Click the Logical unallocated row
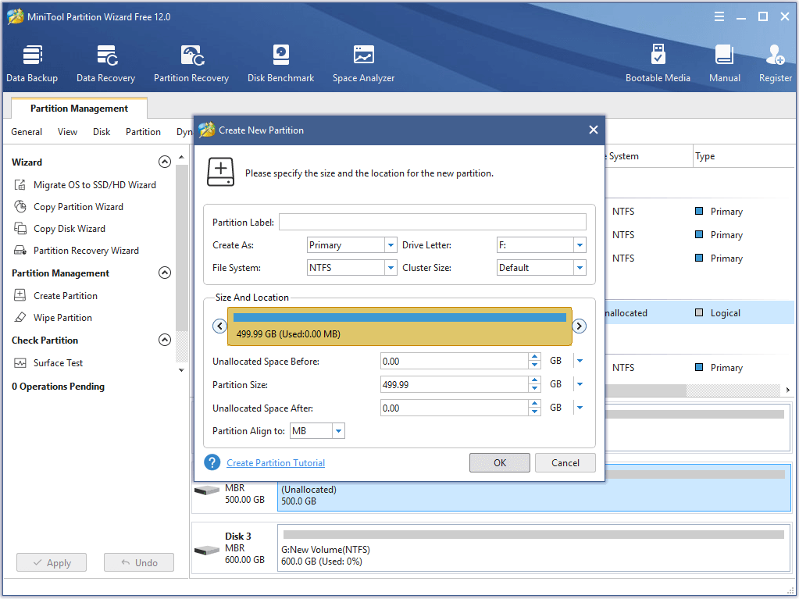Image resolution: width=799 pixels, height=599 pixels. (x=699, y=312)
